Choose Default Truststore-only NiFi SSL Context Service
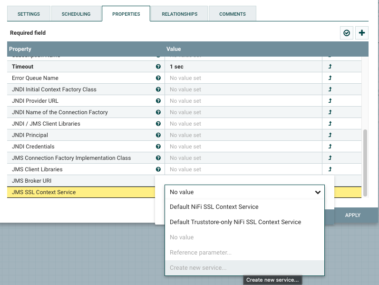Viewport: 379px width, 285px height. [x=235, y=222]
